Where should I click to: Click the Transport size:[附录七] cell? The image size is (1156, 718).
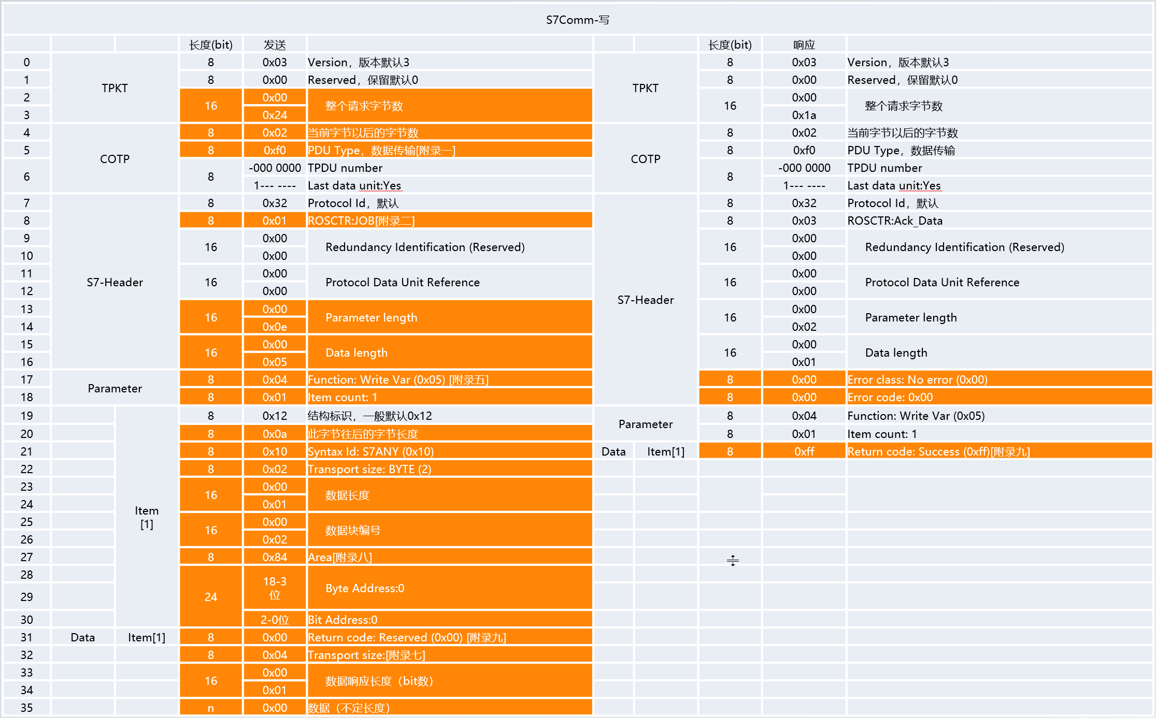(449, 655)
